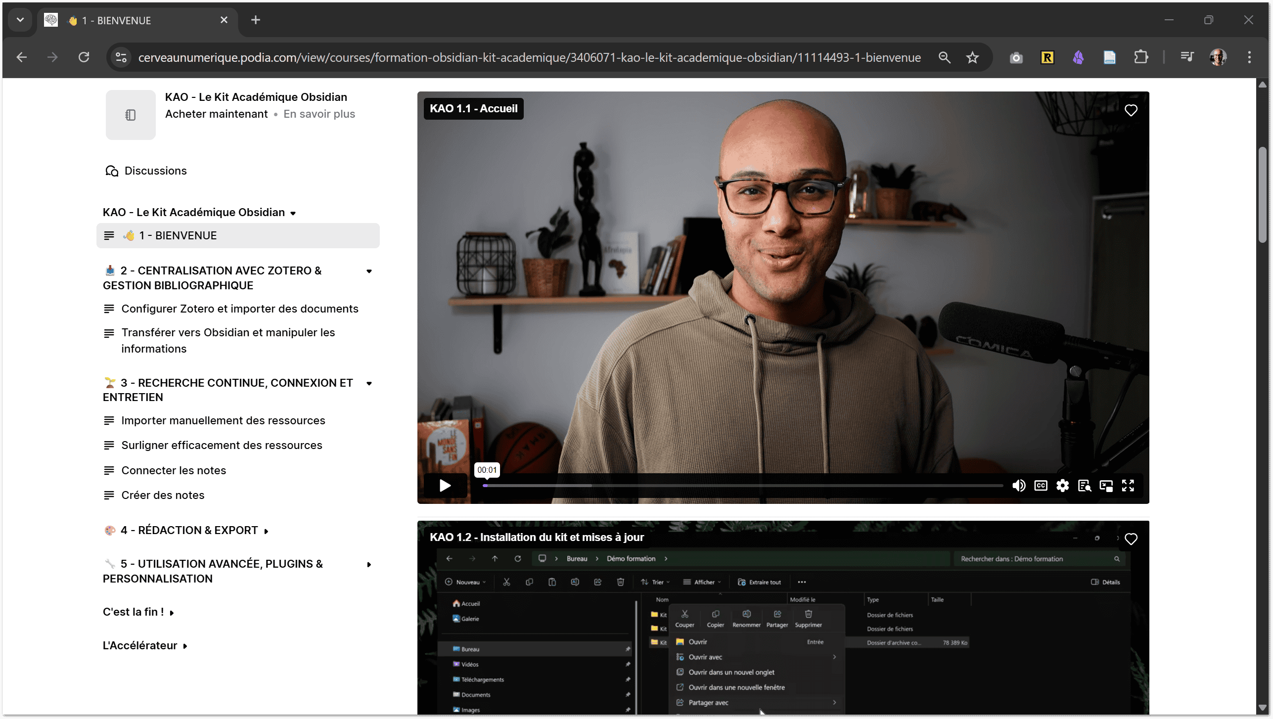Expand L'Accélérateur section
This screenshot has width=1273, height=719.
click(185, 646)
